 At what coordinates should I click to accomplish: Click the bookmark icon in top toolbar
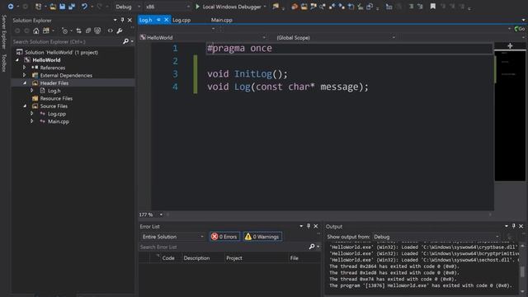[432, 7]
